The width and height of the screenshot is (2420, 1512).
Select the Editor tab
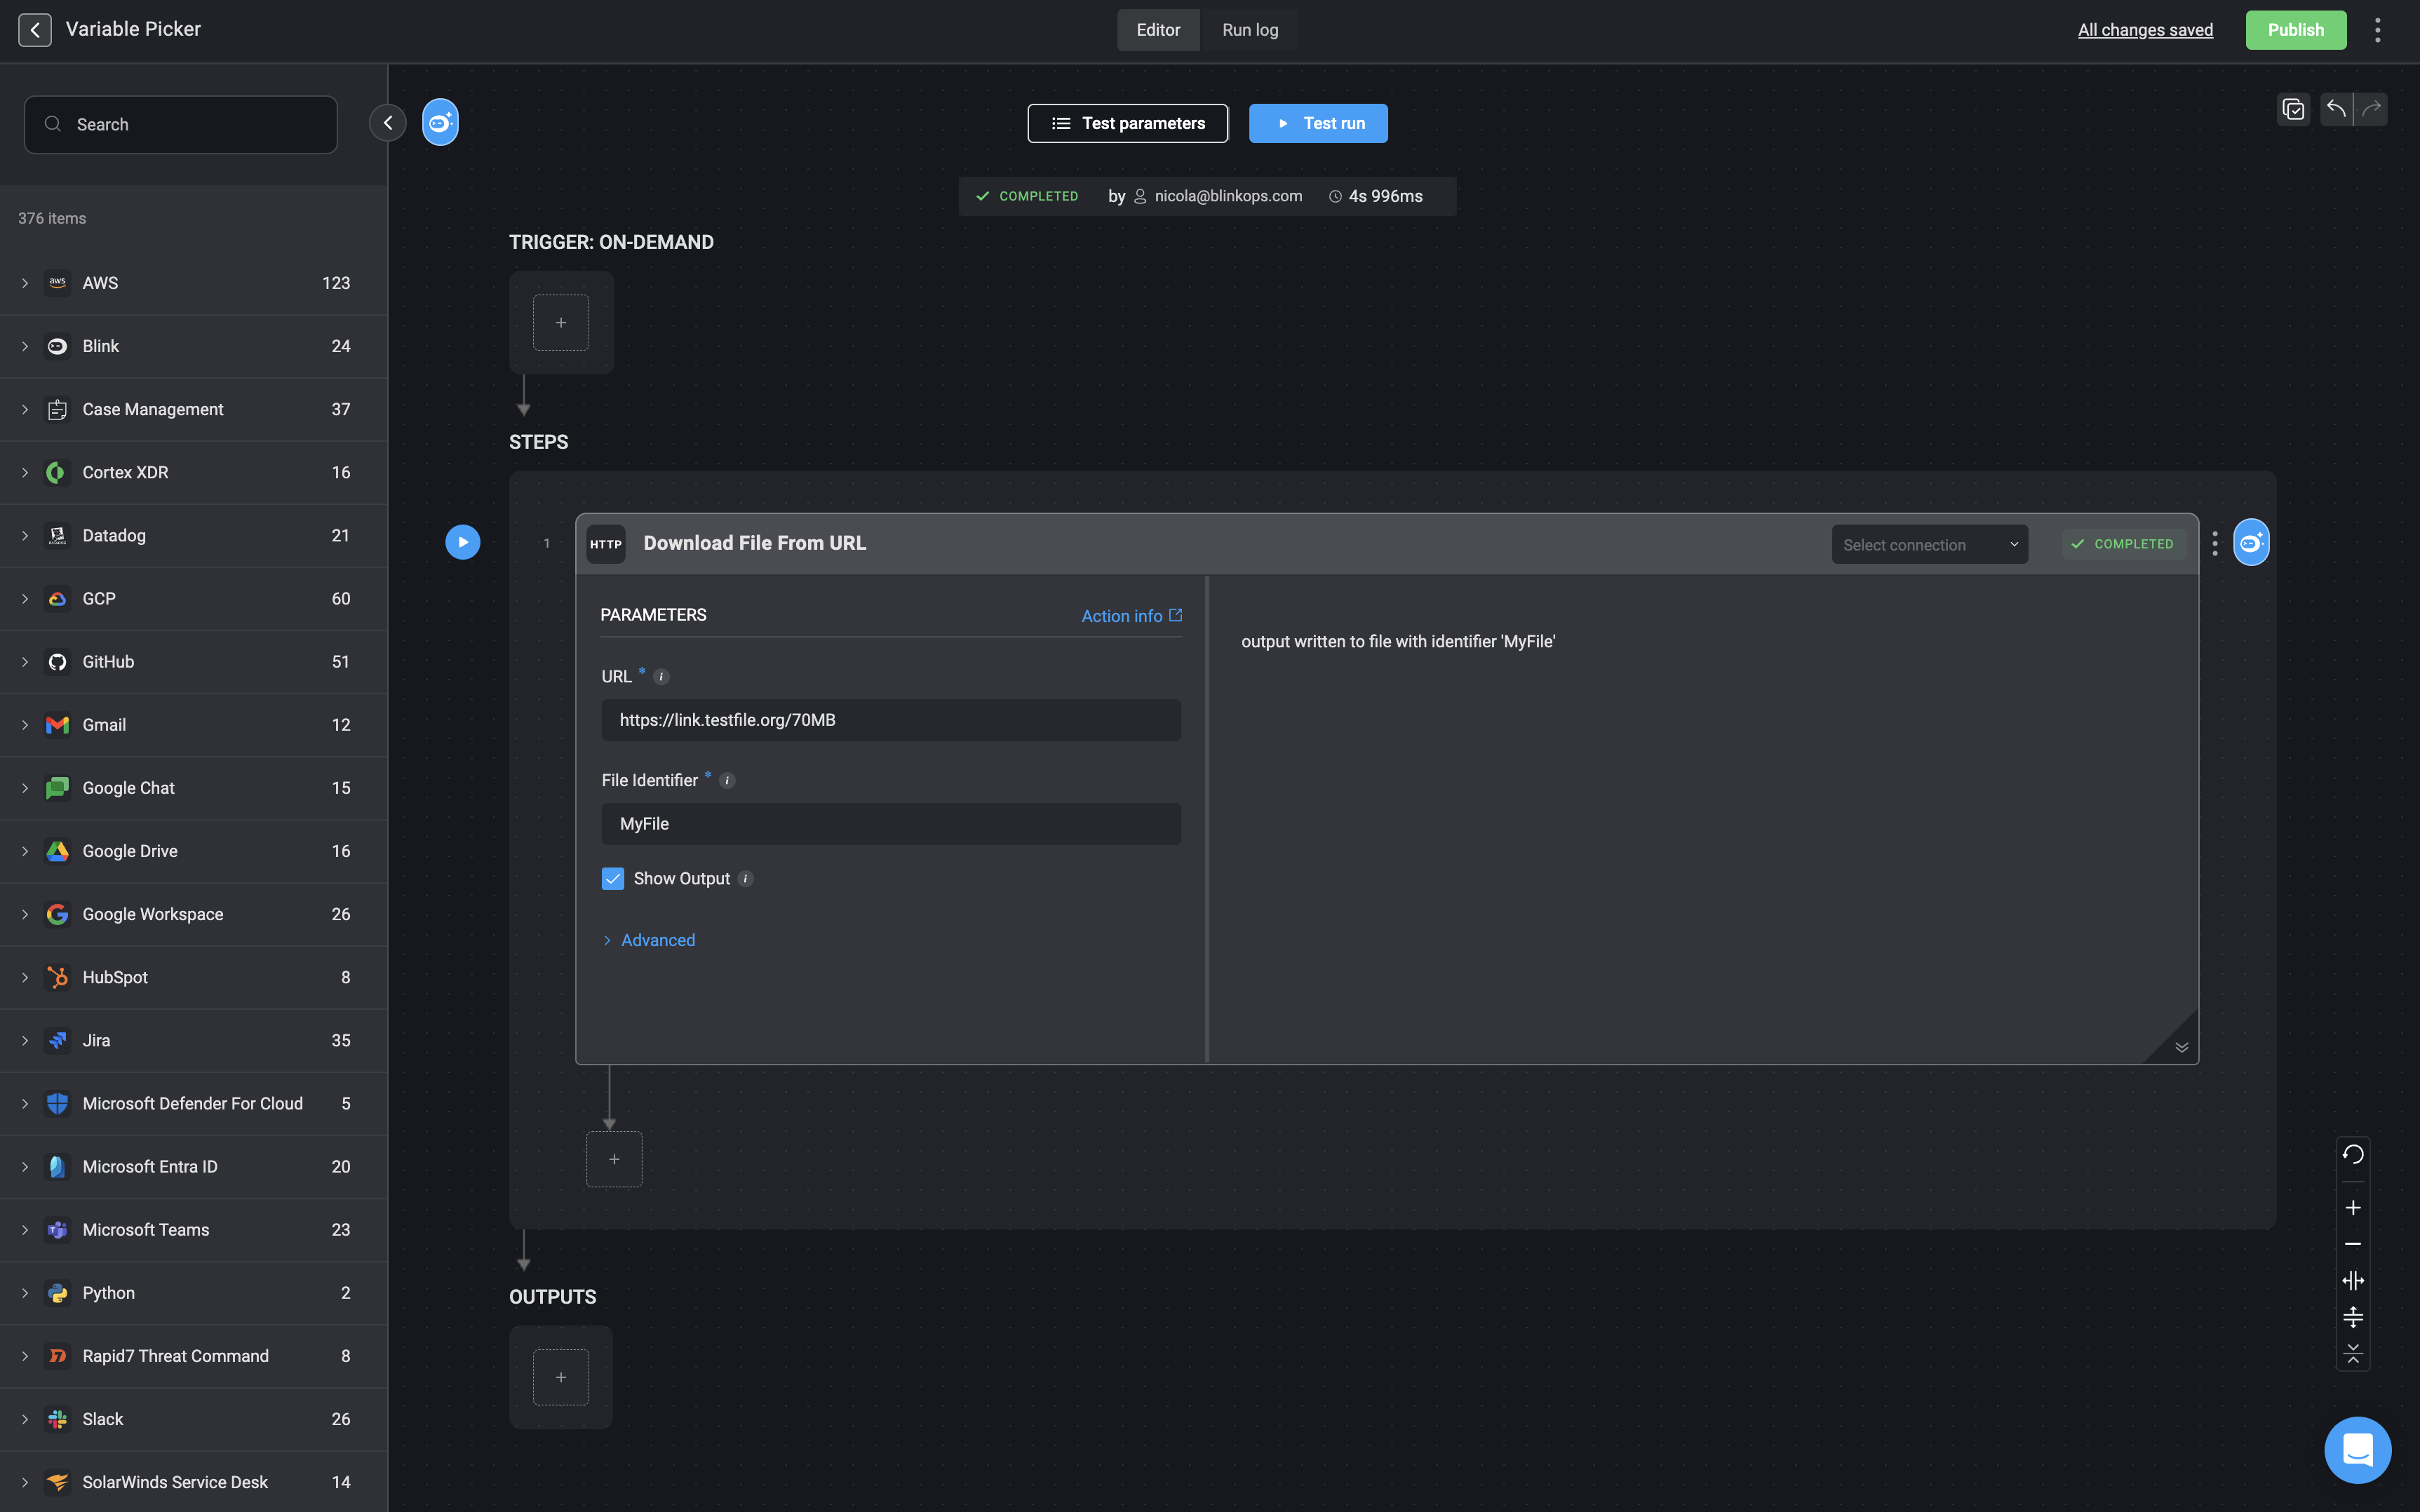[1158, 30]
